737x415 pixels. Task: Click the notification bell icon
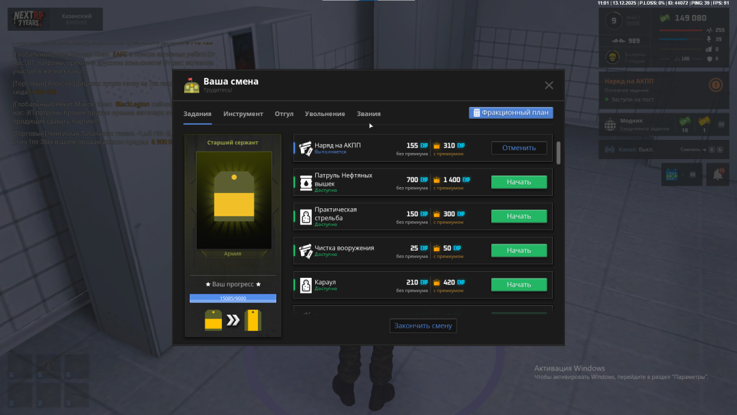pos(718,175)
